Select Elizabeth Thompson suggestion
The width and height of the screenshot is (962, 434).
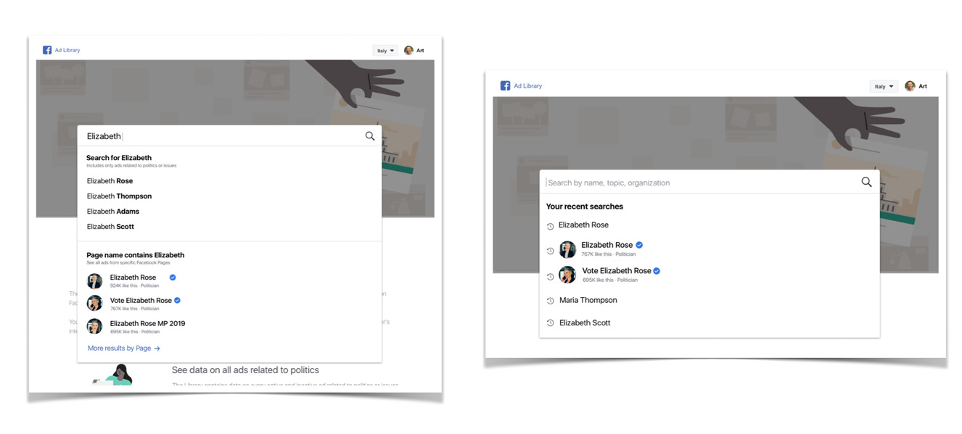pos(119,196)
